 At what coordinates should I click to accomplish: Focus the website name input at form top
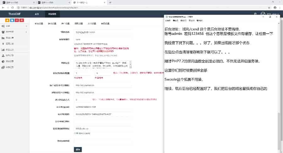pos(103,32)
